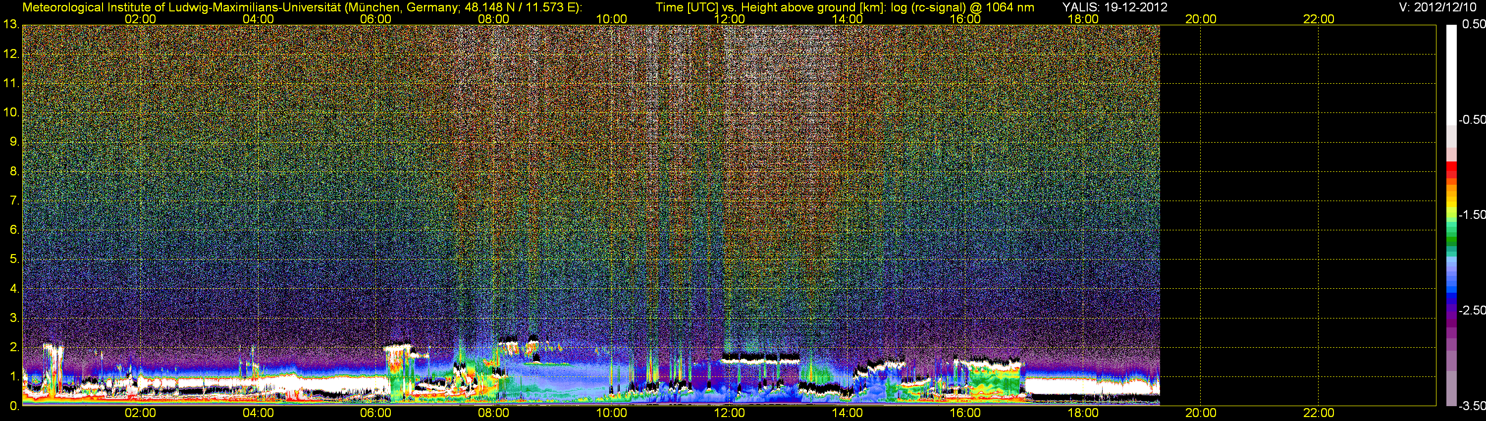Click the 14:00 label on the top time axis
Image resolution: width=1486 pixels, height=421 pixels.
coord(847,19)
